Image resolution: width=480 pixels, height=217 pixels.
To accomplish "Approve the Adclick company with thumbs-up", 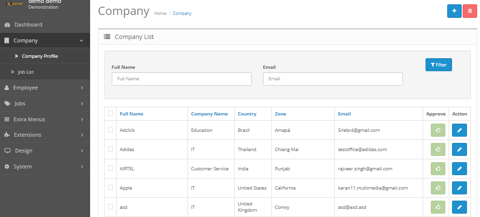I will click(x=438, y=130).
